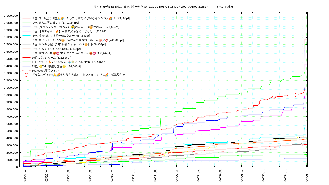This screenshot has width=329, height=185.
Task: Select legend entry 10位 パラレルーム
Action: point(52,58)
